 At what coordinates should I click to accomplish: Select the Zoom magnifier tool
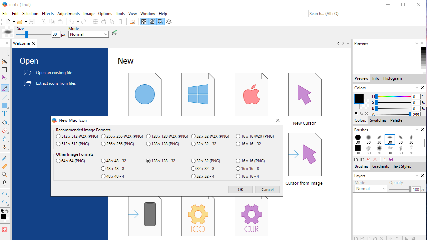tap(5, 175)
